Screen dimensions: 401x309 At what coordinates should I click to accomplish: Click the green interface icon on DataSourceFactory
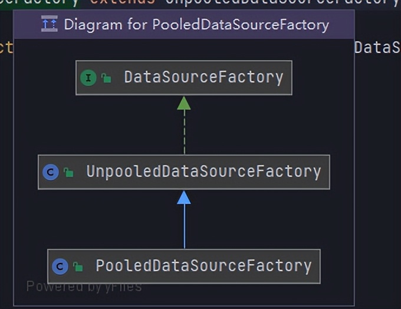pos(88,77)
